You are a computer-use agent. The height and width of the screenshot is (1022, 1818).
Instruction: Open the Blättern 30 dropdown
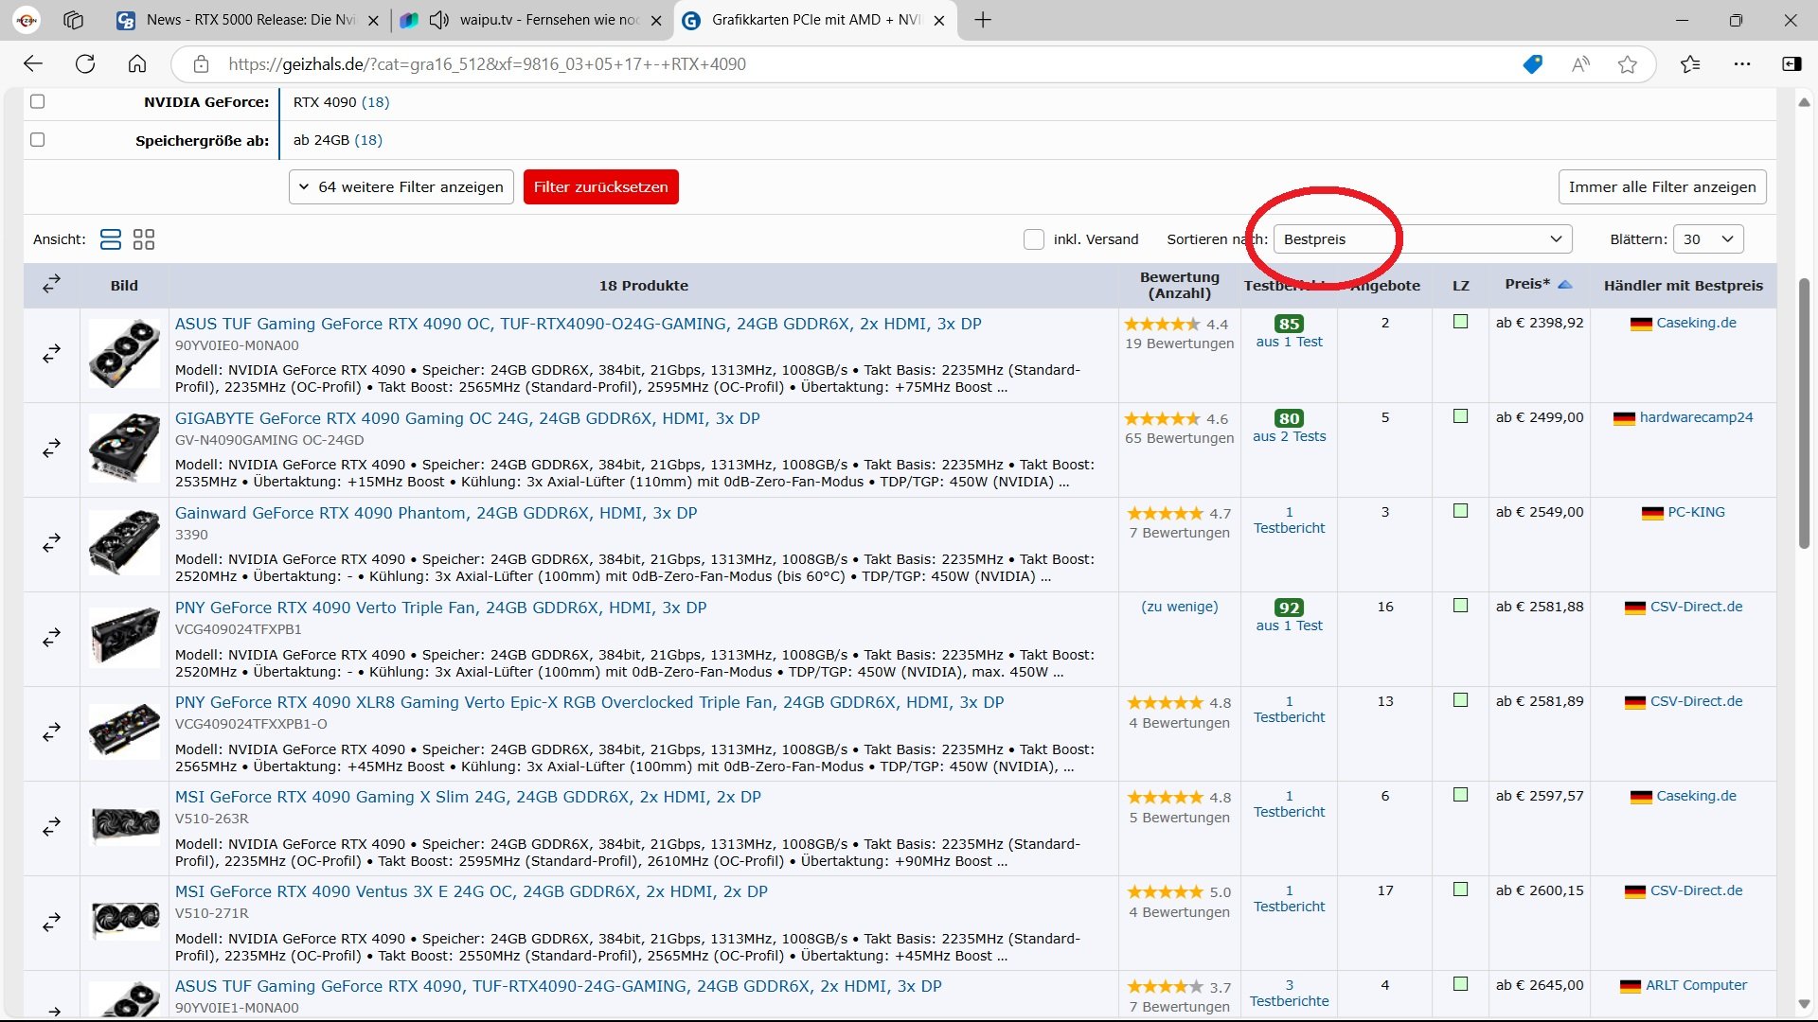pos(1708,239)
